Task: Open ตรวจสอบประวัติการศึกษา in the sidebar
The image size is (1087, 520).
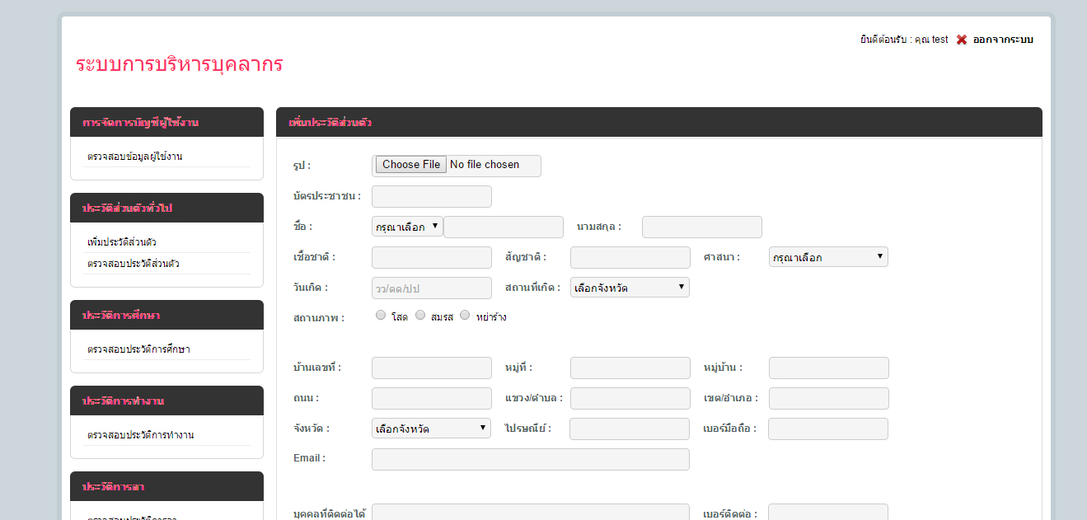Action: tap(138, 349)
